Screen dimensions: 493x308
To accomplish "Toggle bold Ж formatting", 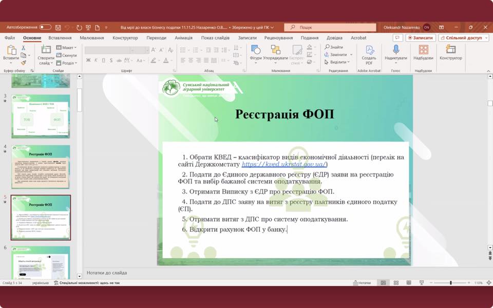I will pyautogui.click(x=88, y=60).
